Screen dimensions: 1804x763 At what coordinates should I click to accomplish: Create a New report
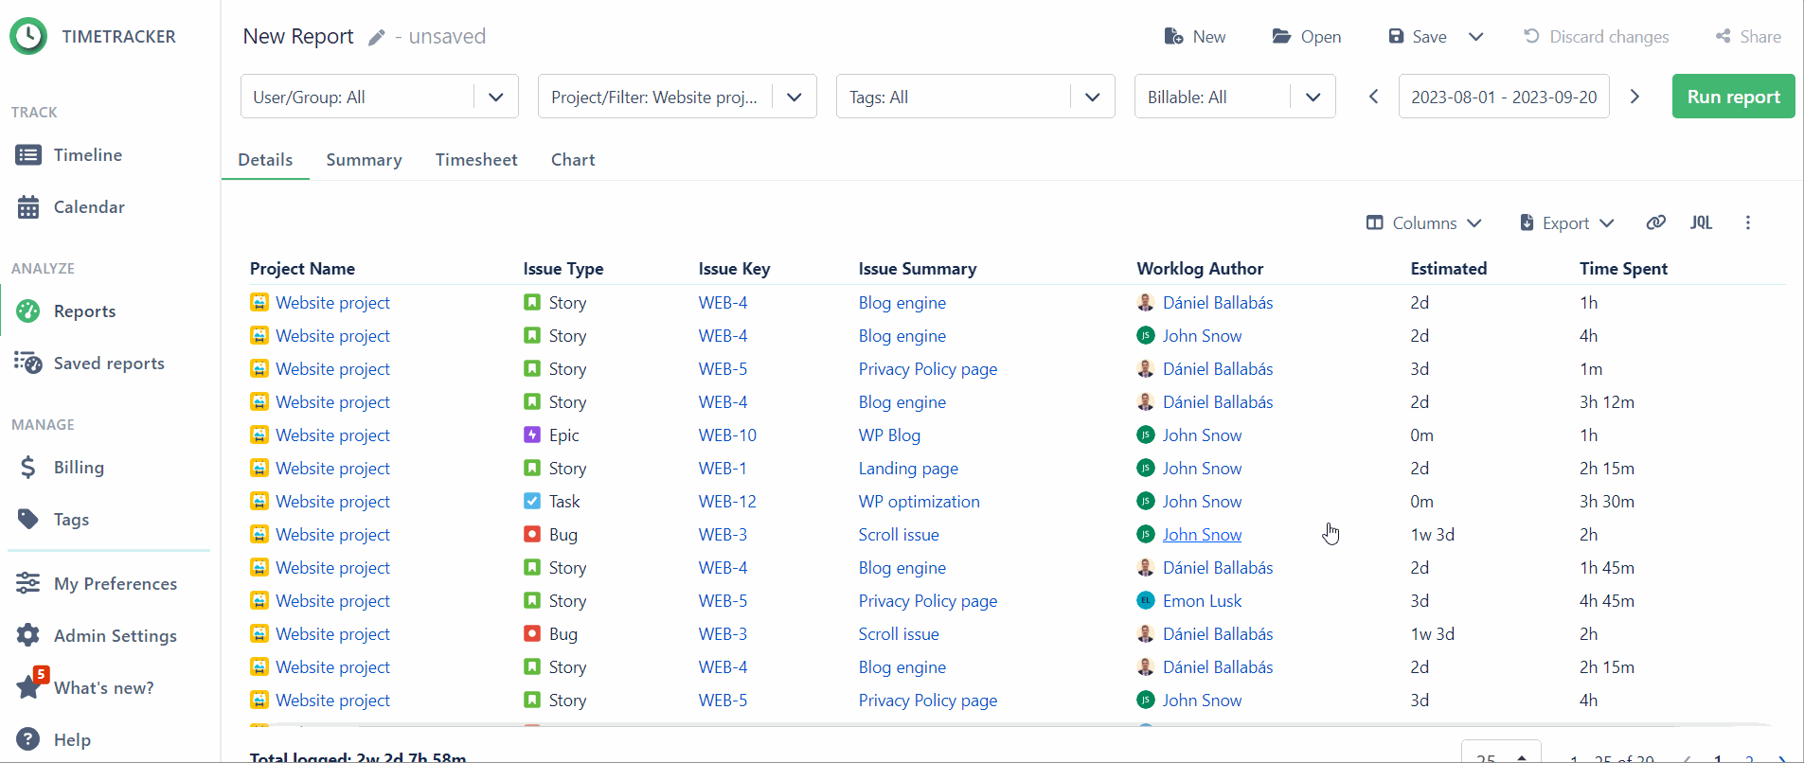click(x=1195, y=37)
